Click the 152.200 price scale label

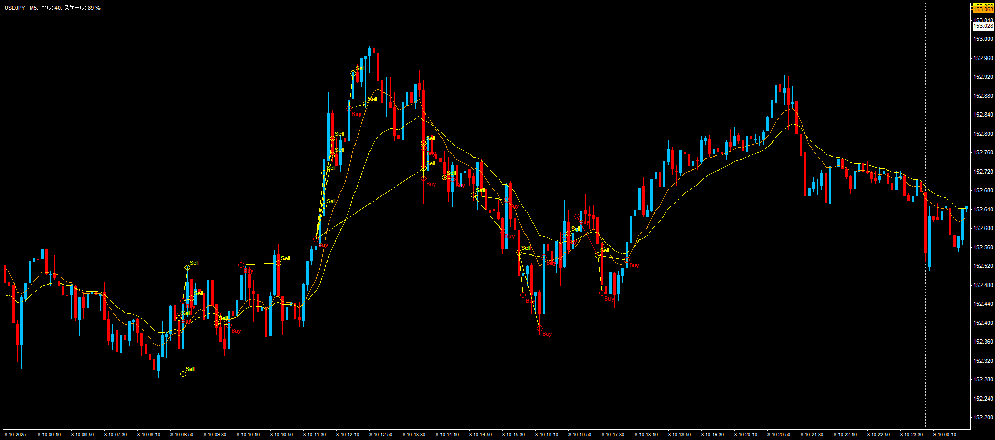[x=983, y=417]
